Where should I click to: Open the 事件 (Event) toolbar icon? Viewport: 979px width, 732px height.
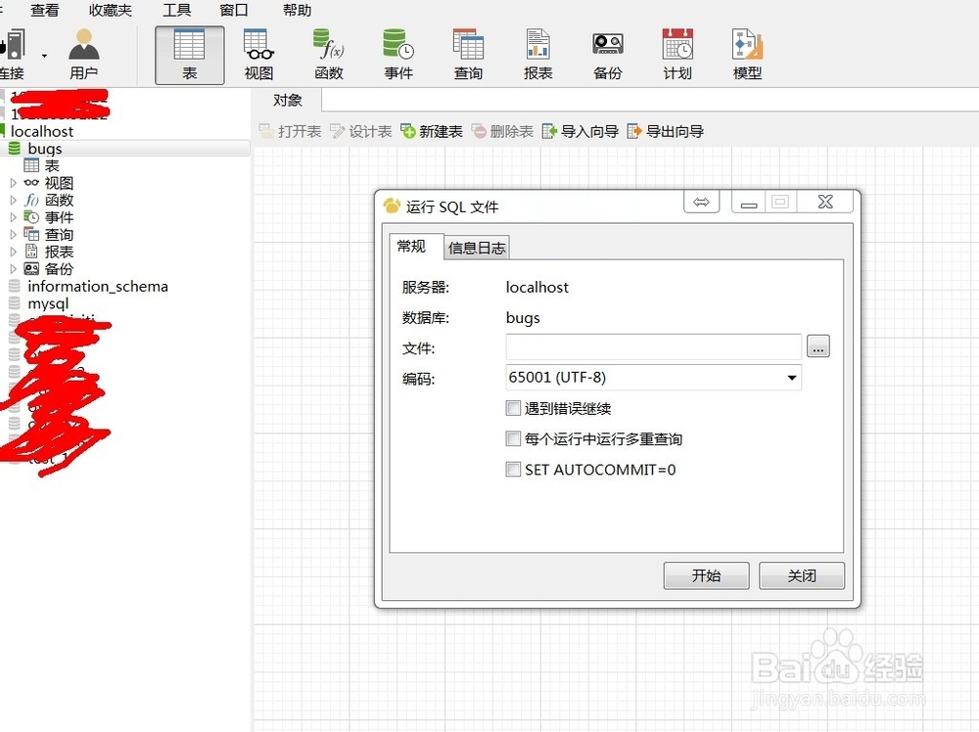[x=398, y=55]
